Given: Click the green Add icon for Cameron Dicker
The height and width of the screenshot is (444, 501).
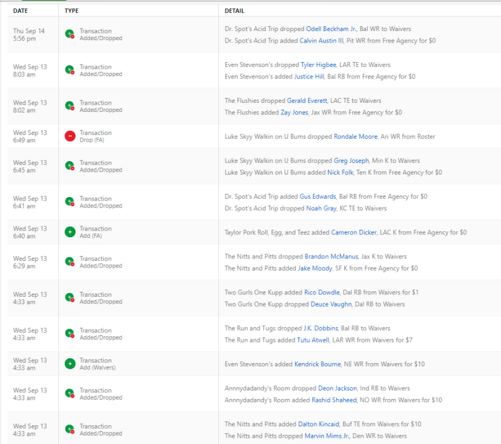Looking at the screenshot, I should pos(70,232).
